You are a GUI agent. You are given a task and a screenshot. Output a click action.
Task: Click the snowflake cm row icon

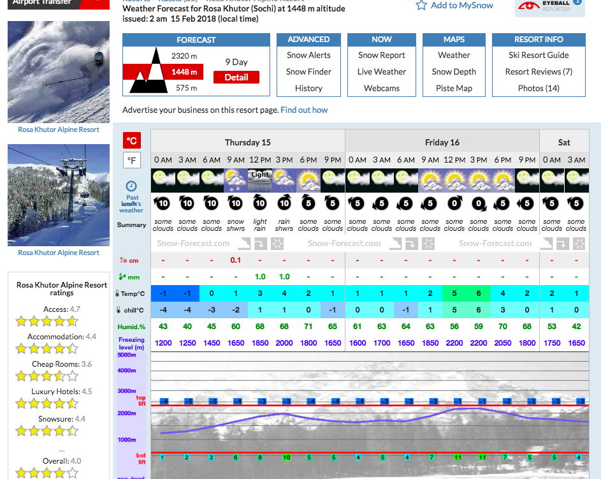pos(123,260)
